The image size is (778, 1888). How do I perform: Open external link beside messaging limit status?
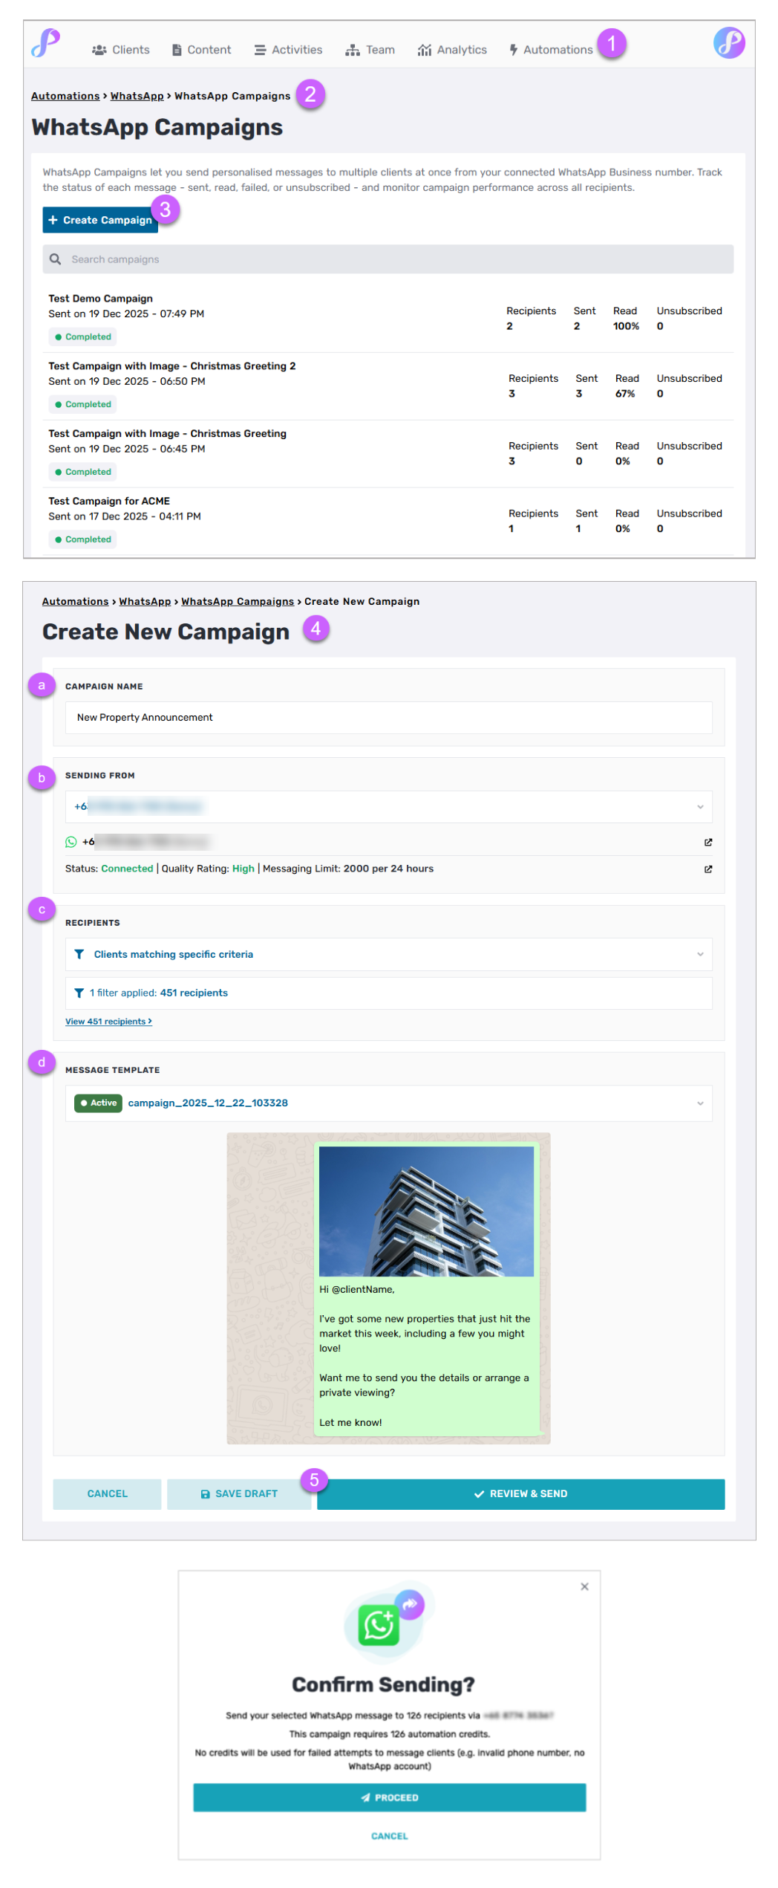(x=707, y=869)
